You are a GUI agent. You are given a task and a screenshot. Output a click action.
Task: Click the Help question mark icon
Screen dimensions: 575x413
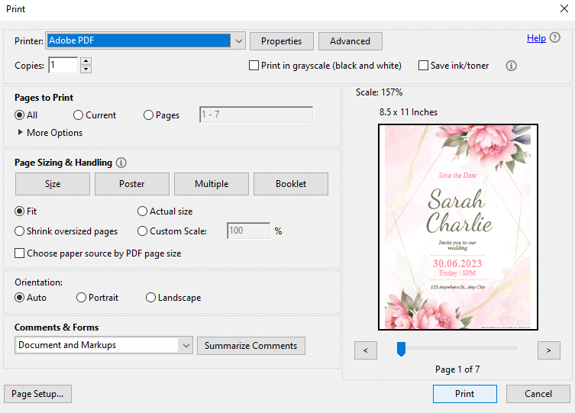point(555,37)
